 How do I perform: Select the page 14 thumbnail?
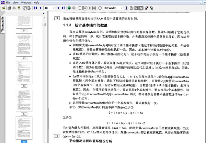coord(24,22)
